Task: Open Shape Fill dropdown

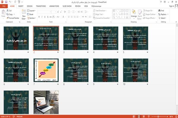Action: 148,11
